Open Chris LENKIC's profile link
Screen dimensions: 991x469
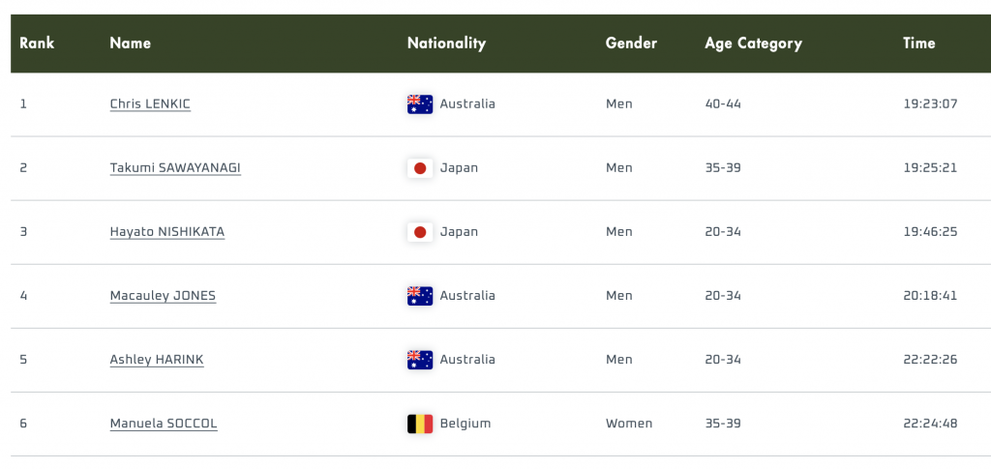tap(150, 104)
